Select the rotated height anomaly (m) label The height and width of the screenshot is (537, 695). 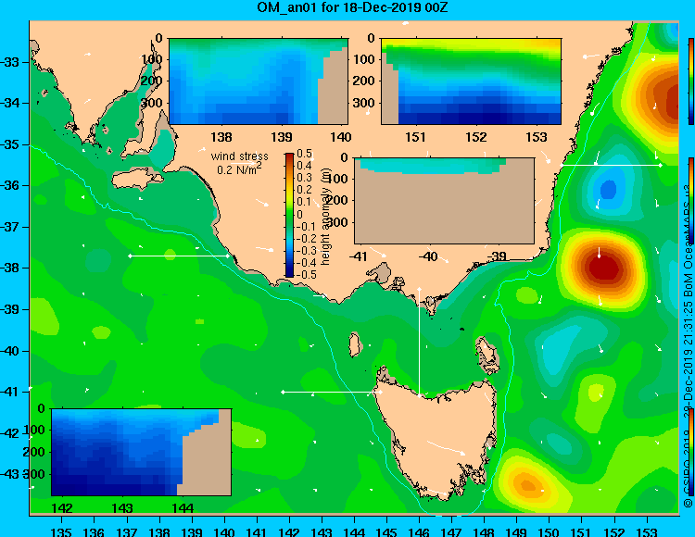[x=326, y=217]
